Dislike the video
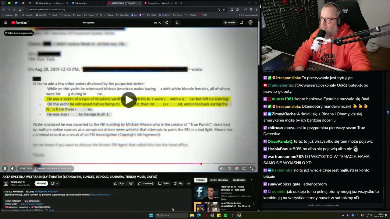The width and height of the screenshot is (390, 219). tap(131, 183)
